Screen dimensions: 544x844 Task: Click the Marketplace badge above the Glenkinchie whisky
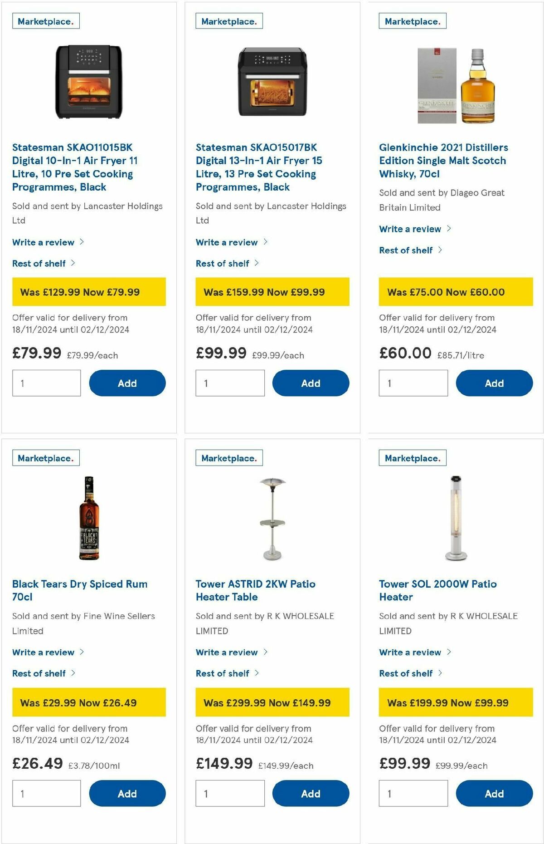tap(412, 20)
